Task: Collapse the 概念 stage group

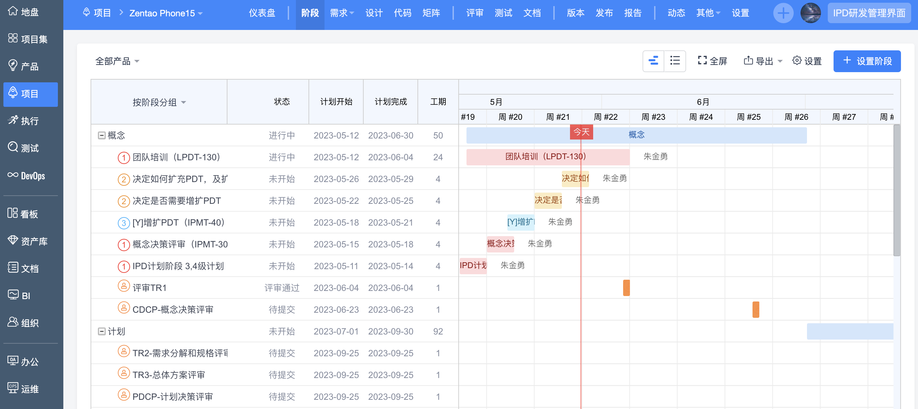Action: 101,135
